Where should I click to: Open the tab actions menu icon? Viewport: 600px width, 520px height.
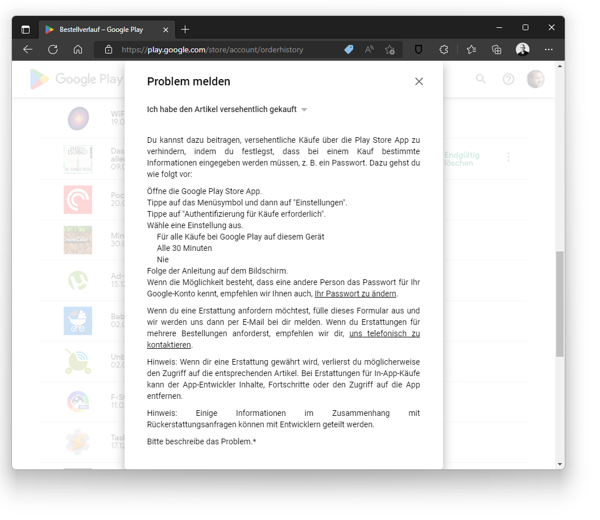click(26, 30)
